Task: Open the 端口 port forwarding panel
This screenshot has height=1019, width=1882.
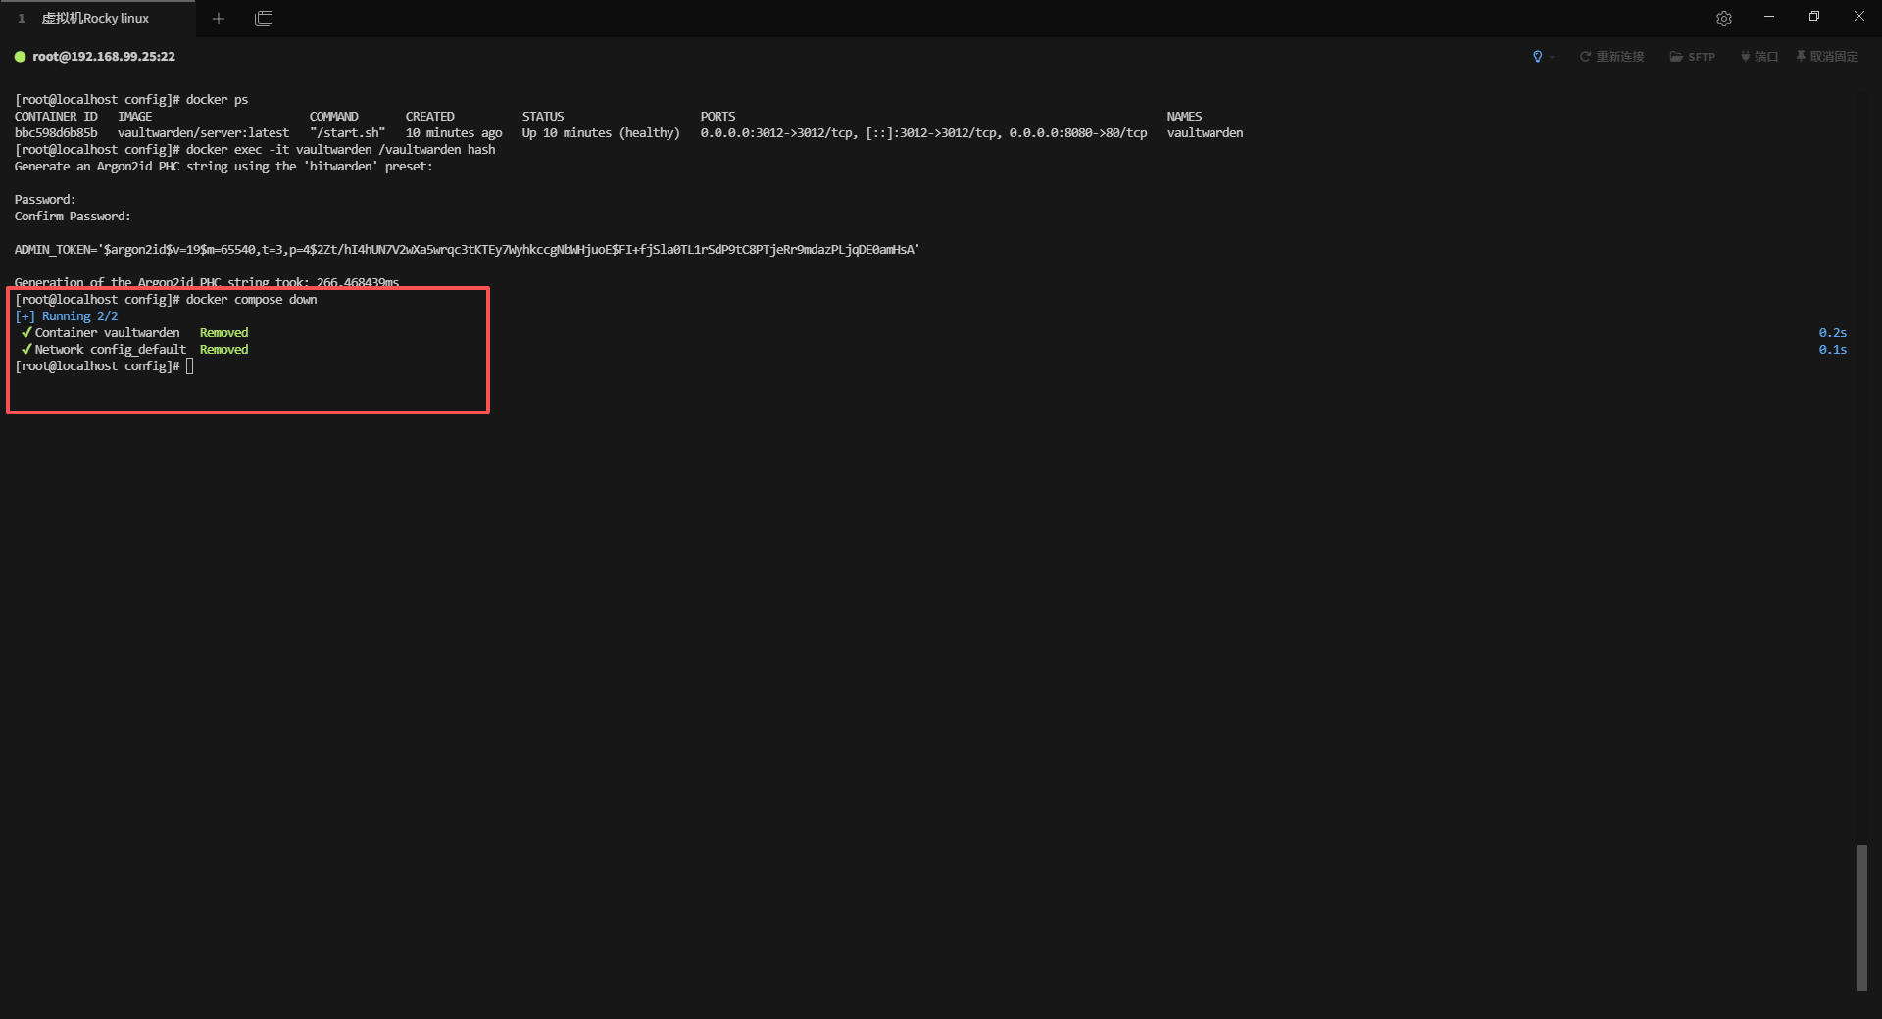Action: click(1758, 57)
